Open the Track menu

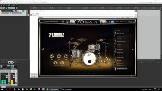coord(17,3)
